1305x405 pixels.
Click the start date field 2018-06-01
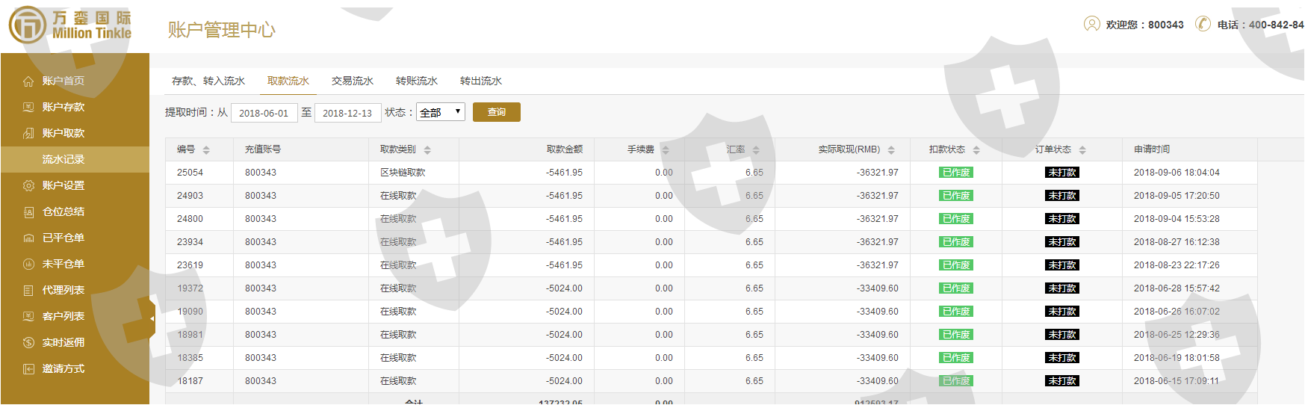point(264,113)
